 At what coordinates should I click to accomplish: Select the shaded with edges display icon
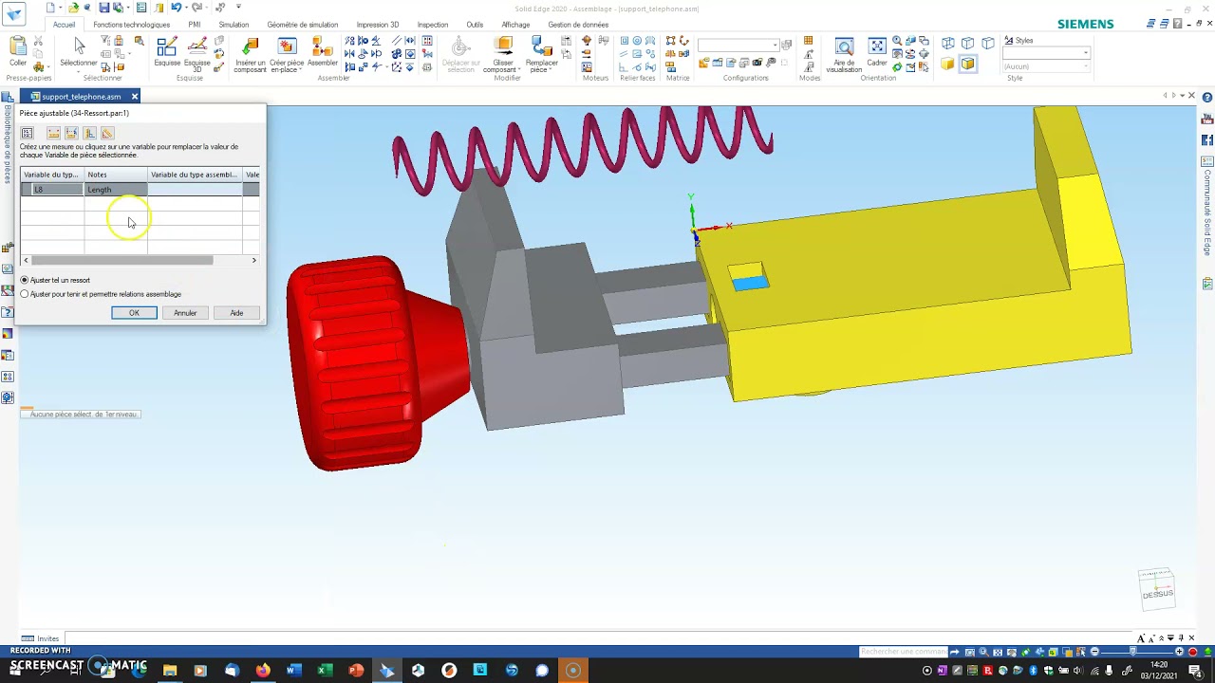click(x=967, y=64)
